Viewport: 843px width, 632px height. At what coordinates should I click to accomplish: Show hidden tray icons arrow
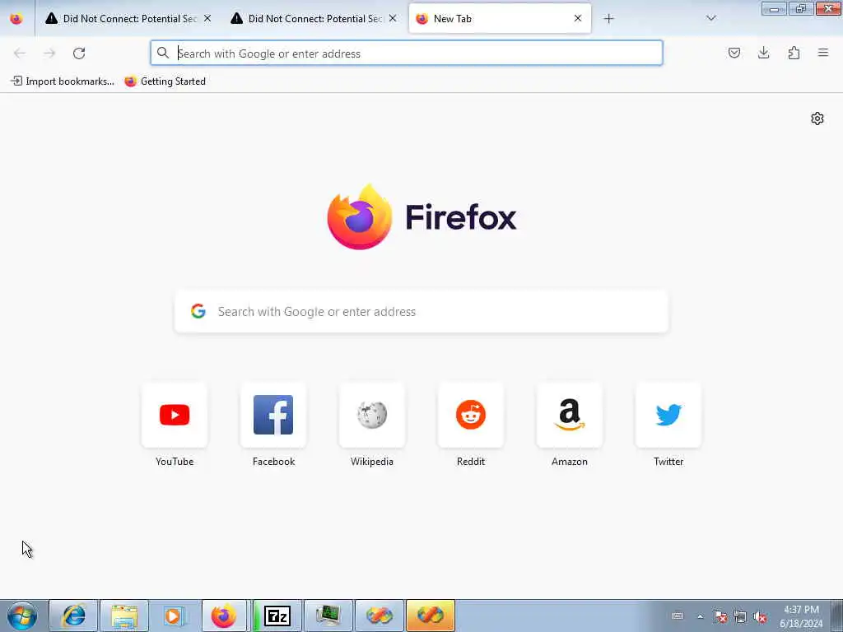[x=700, y=616]
